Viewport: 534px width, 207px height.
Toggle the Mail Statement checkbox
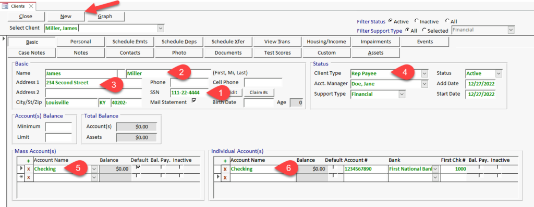194,101
